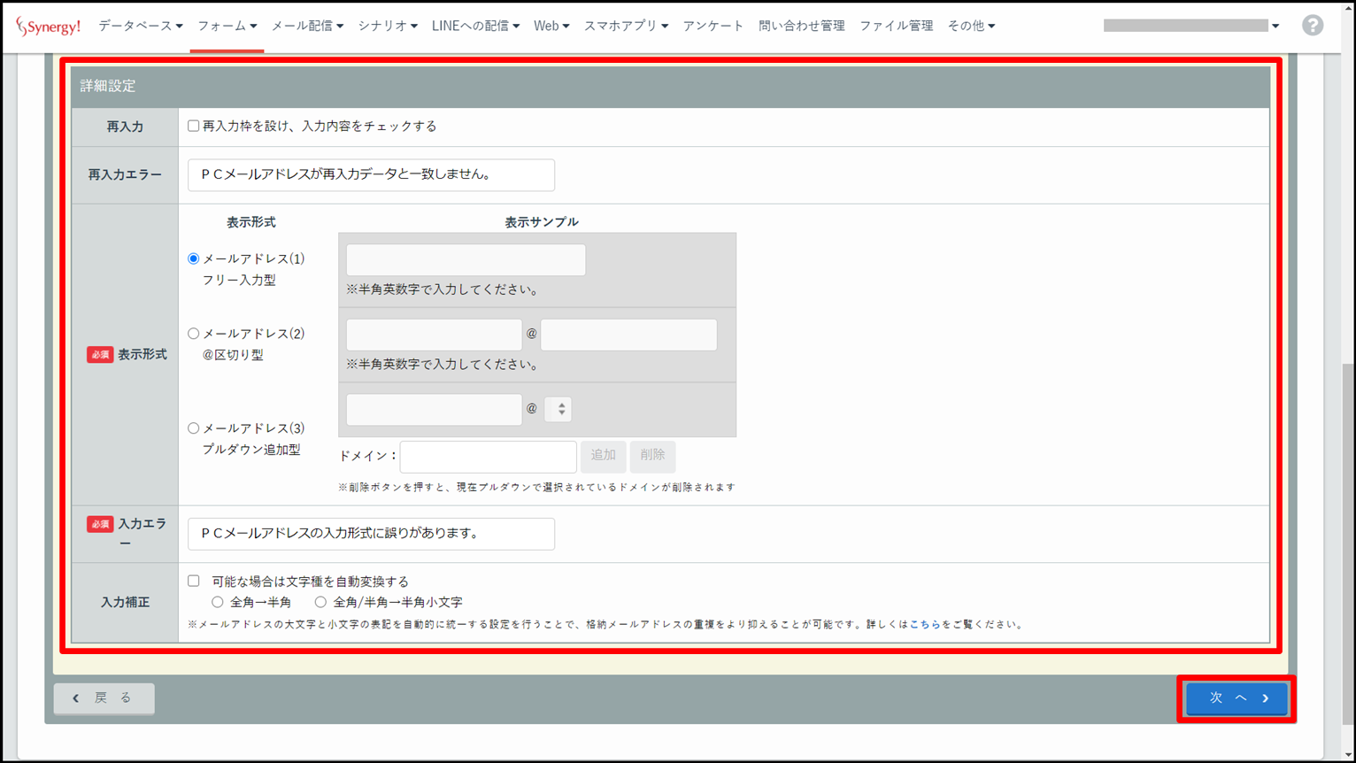Open the こちら details link
The image size is (1356, 763).
[x=925, y=625]
